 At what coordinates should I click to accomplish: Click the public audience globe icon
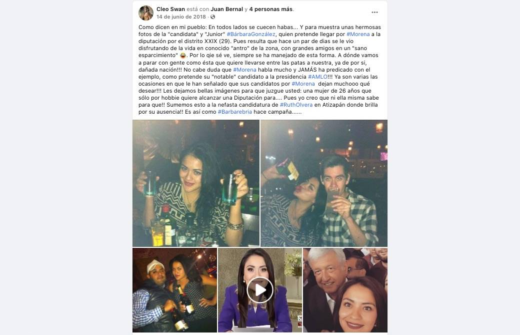coord(213,17)
